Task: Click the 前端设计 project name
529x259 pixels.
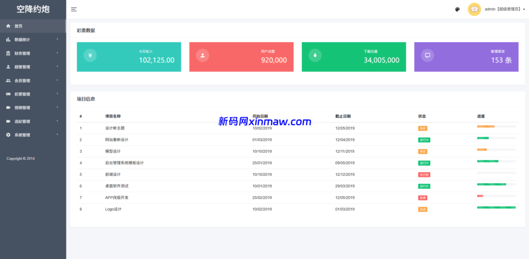Action: [113, 174]
